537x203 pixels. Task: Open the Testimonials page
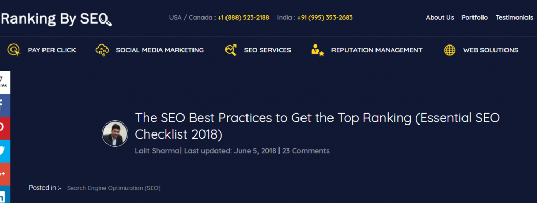coord(514,17)
